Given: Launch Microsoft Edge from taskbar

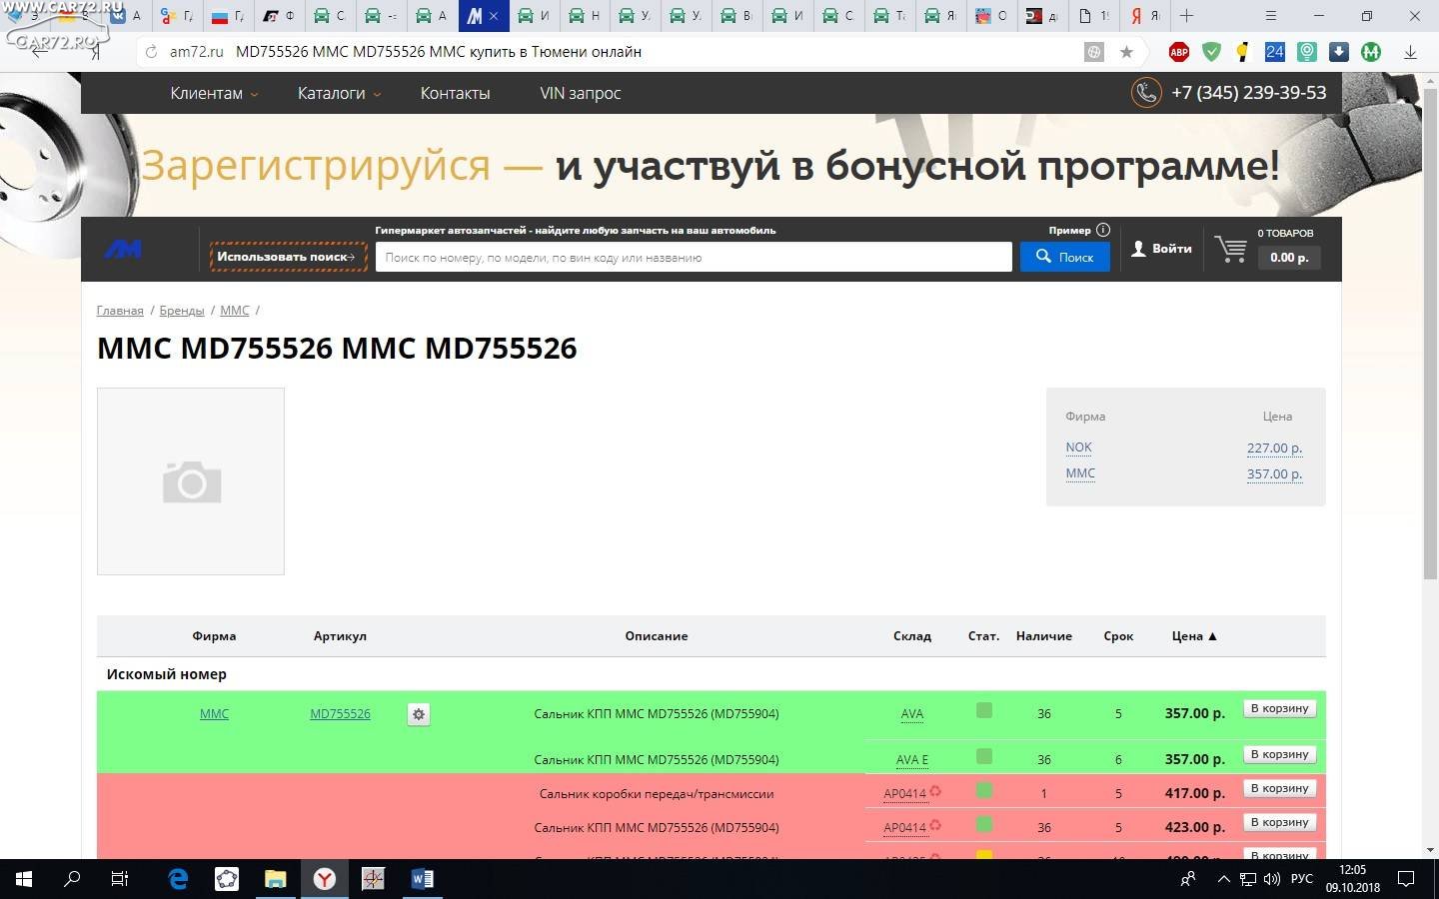Looking at the screenshot, I should [178, 879].
